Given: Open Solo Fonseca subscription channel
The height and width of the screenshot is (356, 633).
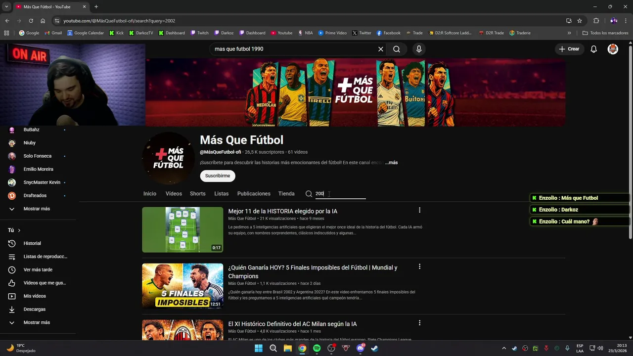Looking at the screenshot, I should point(38,156).
